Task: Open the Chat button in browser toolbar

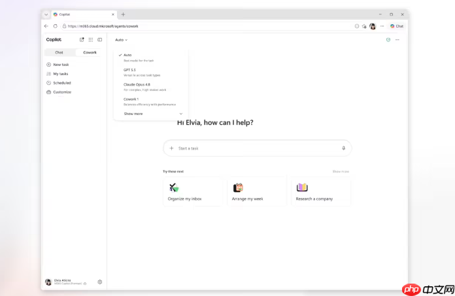Action: pyautogui.click(x=397, y=26)
